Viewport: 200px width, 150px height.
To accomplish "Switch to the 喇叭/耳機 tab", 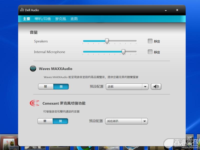I will coord(42,19).
